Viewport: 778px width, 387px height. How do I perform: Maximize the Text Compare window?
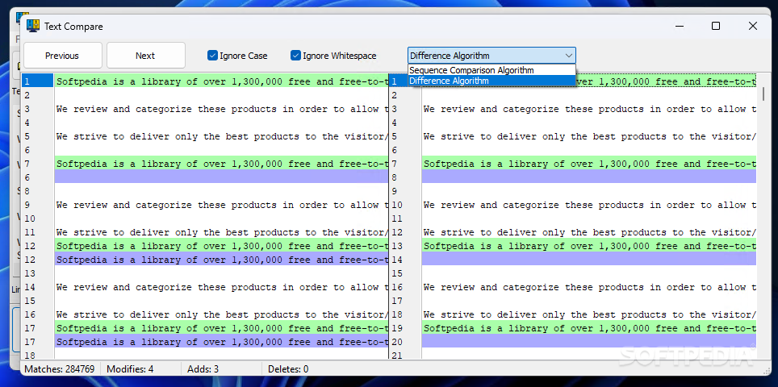716,26
